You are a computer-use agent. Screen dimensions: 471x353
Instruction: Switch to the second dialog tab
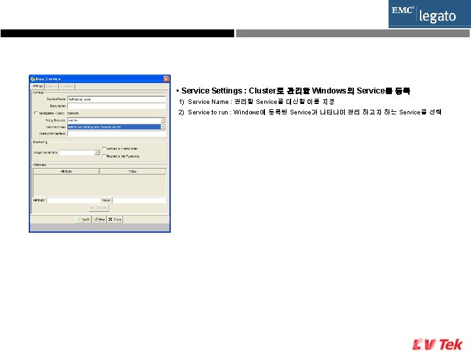[x=52, y=86]
